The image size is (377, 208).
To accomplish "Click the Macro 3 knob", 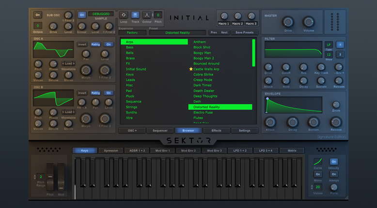I will (251, 16).
